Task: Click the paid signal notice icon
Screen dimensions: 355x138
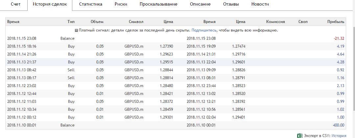Action: (x=76, y=30)
